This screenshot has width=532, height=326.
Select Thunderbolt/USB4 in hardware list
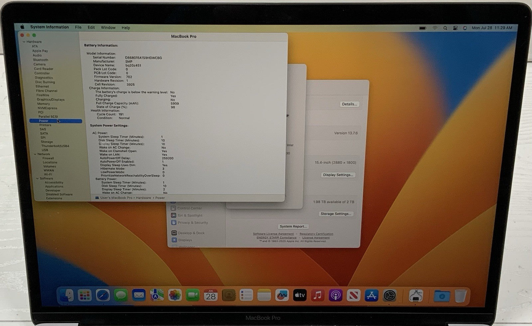55,146
